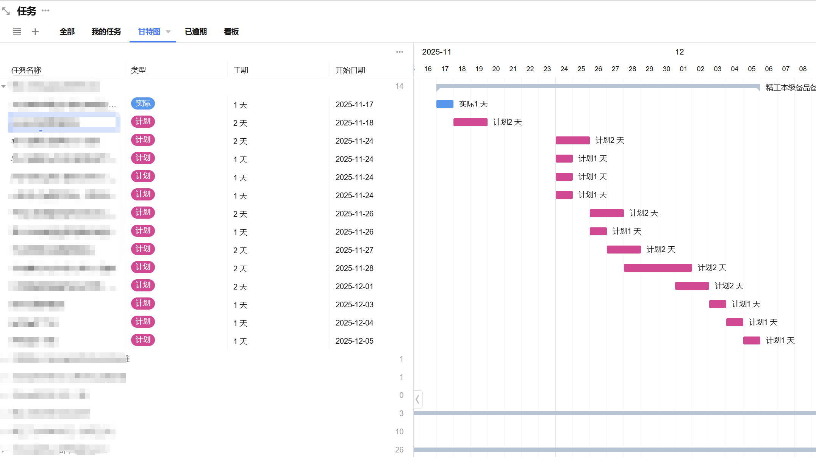The image size is (816, 457).
Task: Click the plus icon to add view
Action: coord(35,32)
